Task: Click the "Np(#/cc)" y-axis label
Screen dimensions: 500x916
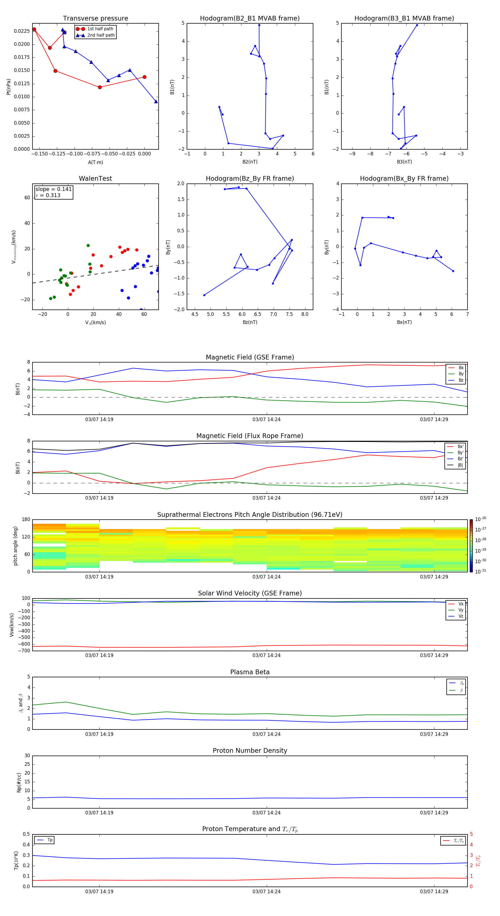Action: point(19,782)
